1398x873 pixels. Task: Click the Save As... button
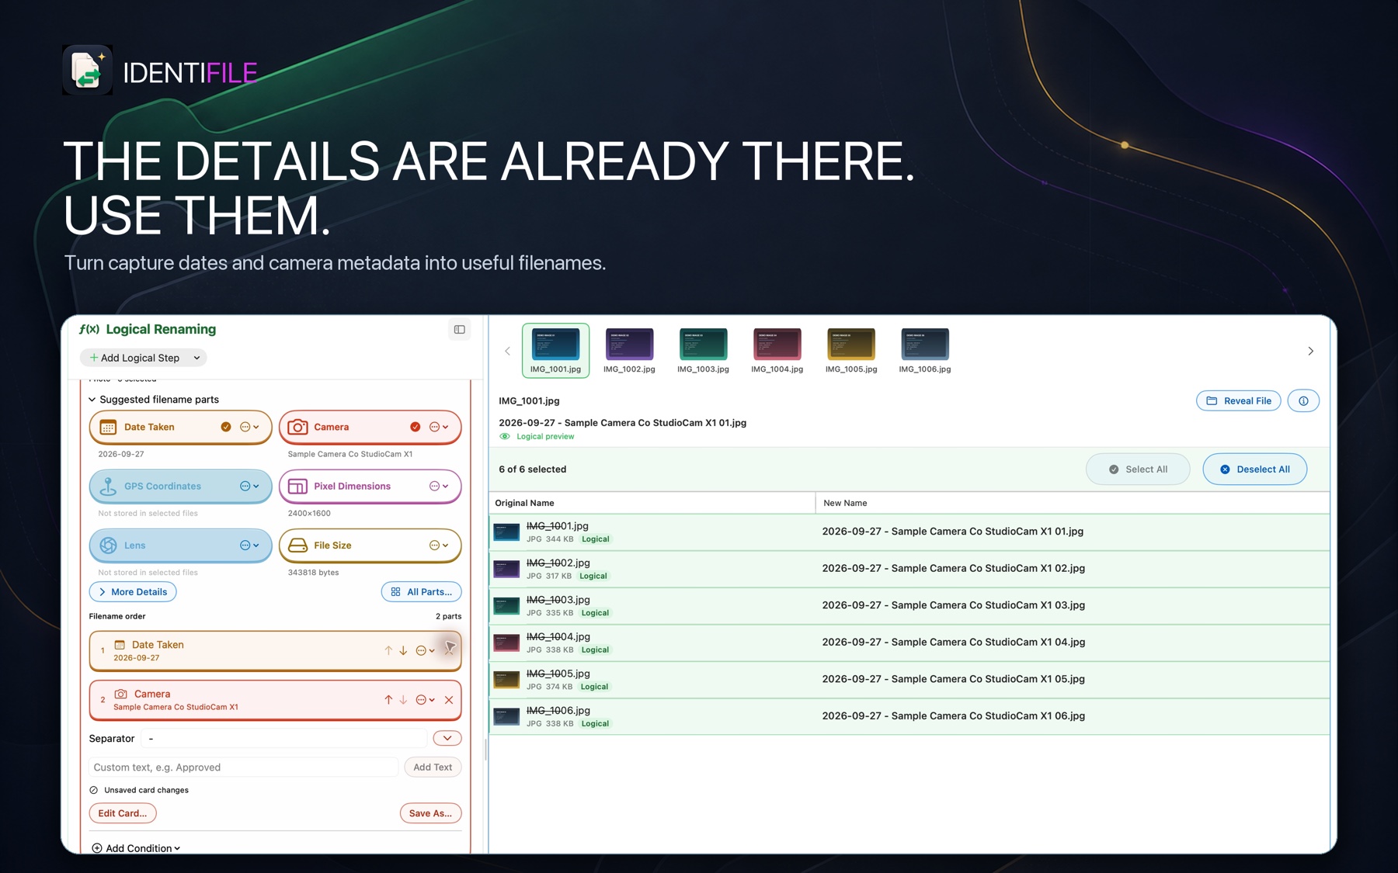pyautogui.click(x=430, y=813)
